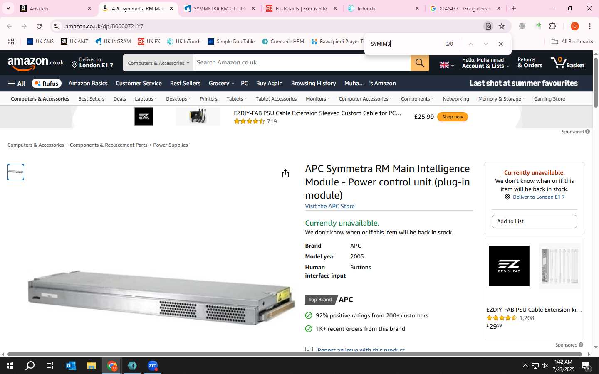Screen dimensions: 599x374
Task: Open the UK INGRAM bookmark
Action: coord(113,42)
